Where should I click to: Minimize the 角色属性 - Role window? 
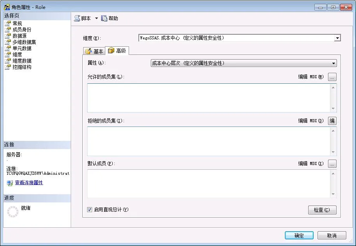tap(320, 7)
